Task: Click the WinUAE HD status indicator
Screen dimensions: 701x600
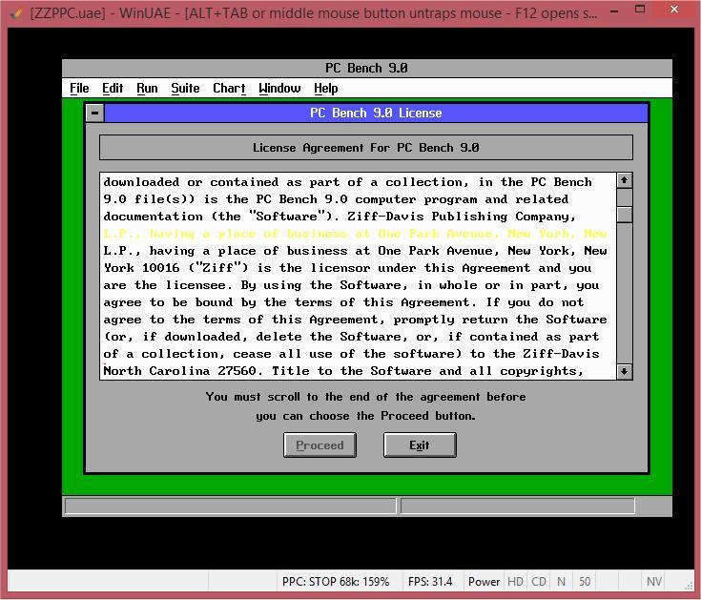Action: coord(515,581)
